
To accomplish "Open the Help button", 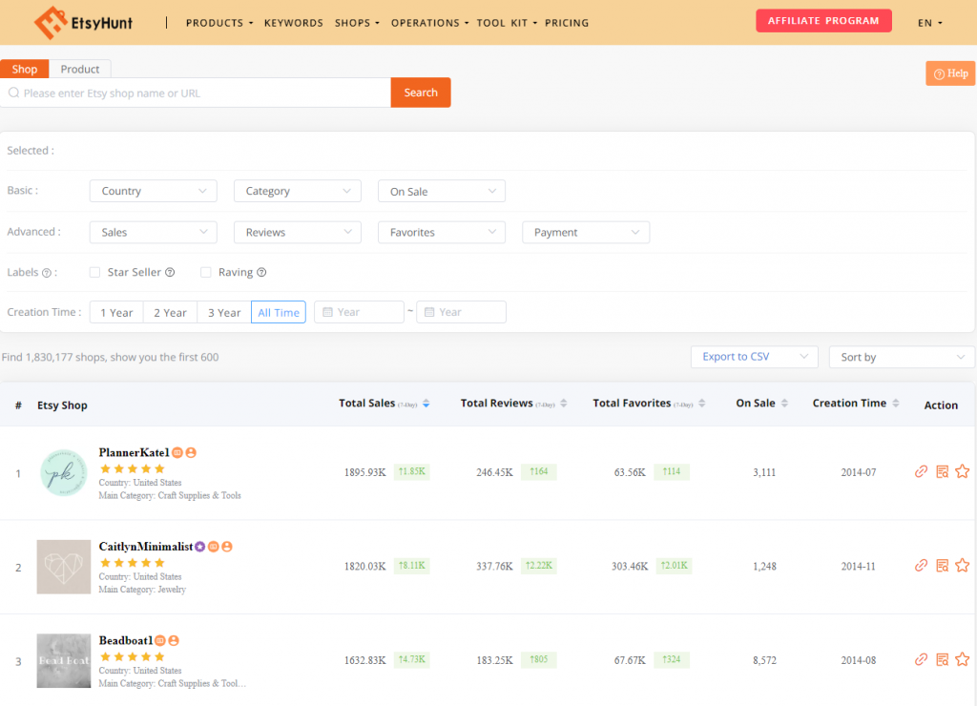I will pyautogui.click(x=950, y=73).
